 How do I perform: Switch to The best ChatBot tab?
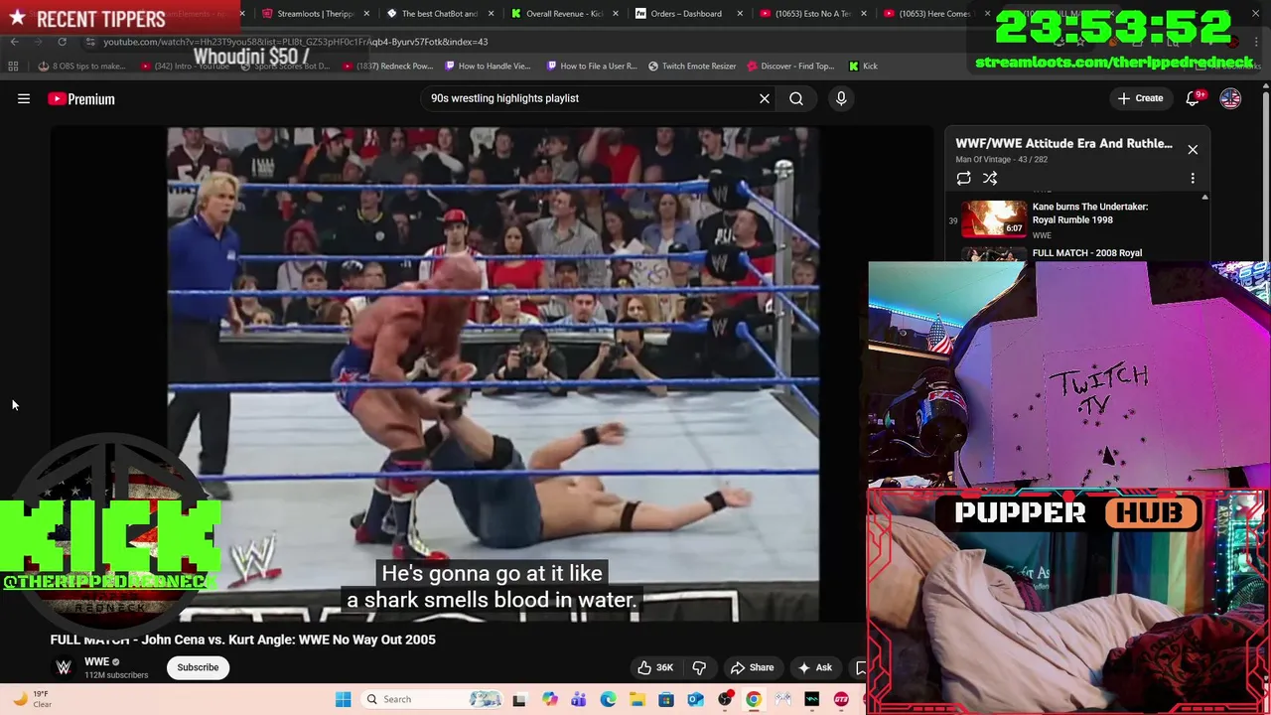tap(440, 14)
